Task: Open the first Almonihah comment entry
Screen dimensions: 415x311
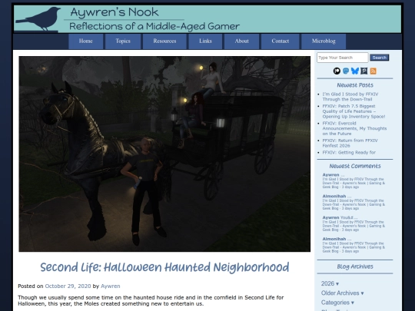Action: point(354,203)
